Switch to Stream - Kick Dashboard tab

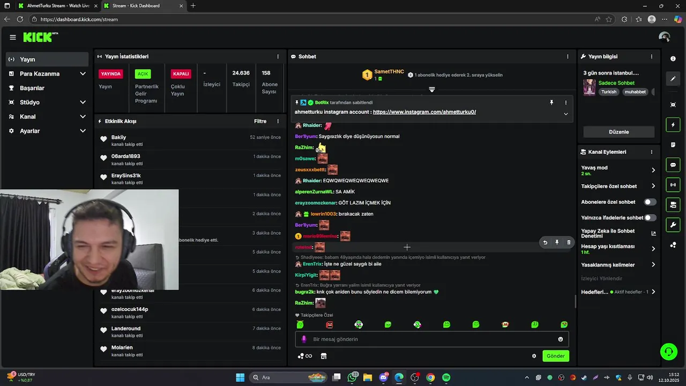[x=142, y=6]
